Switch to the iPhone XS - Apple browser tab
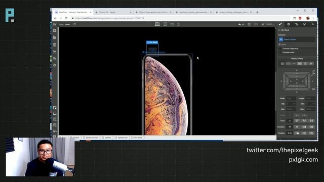This screenshot has height=182, width=324. (113, 12)
